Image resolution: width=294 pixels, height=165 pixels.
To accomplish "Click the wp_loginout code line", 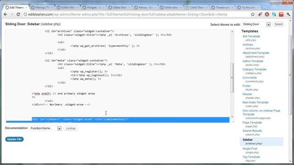I will tap(96, 75).
